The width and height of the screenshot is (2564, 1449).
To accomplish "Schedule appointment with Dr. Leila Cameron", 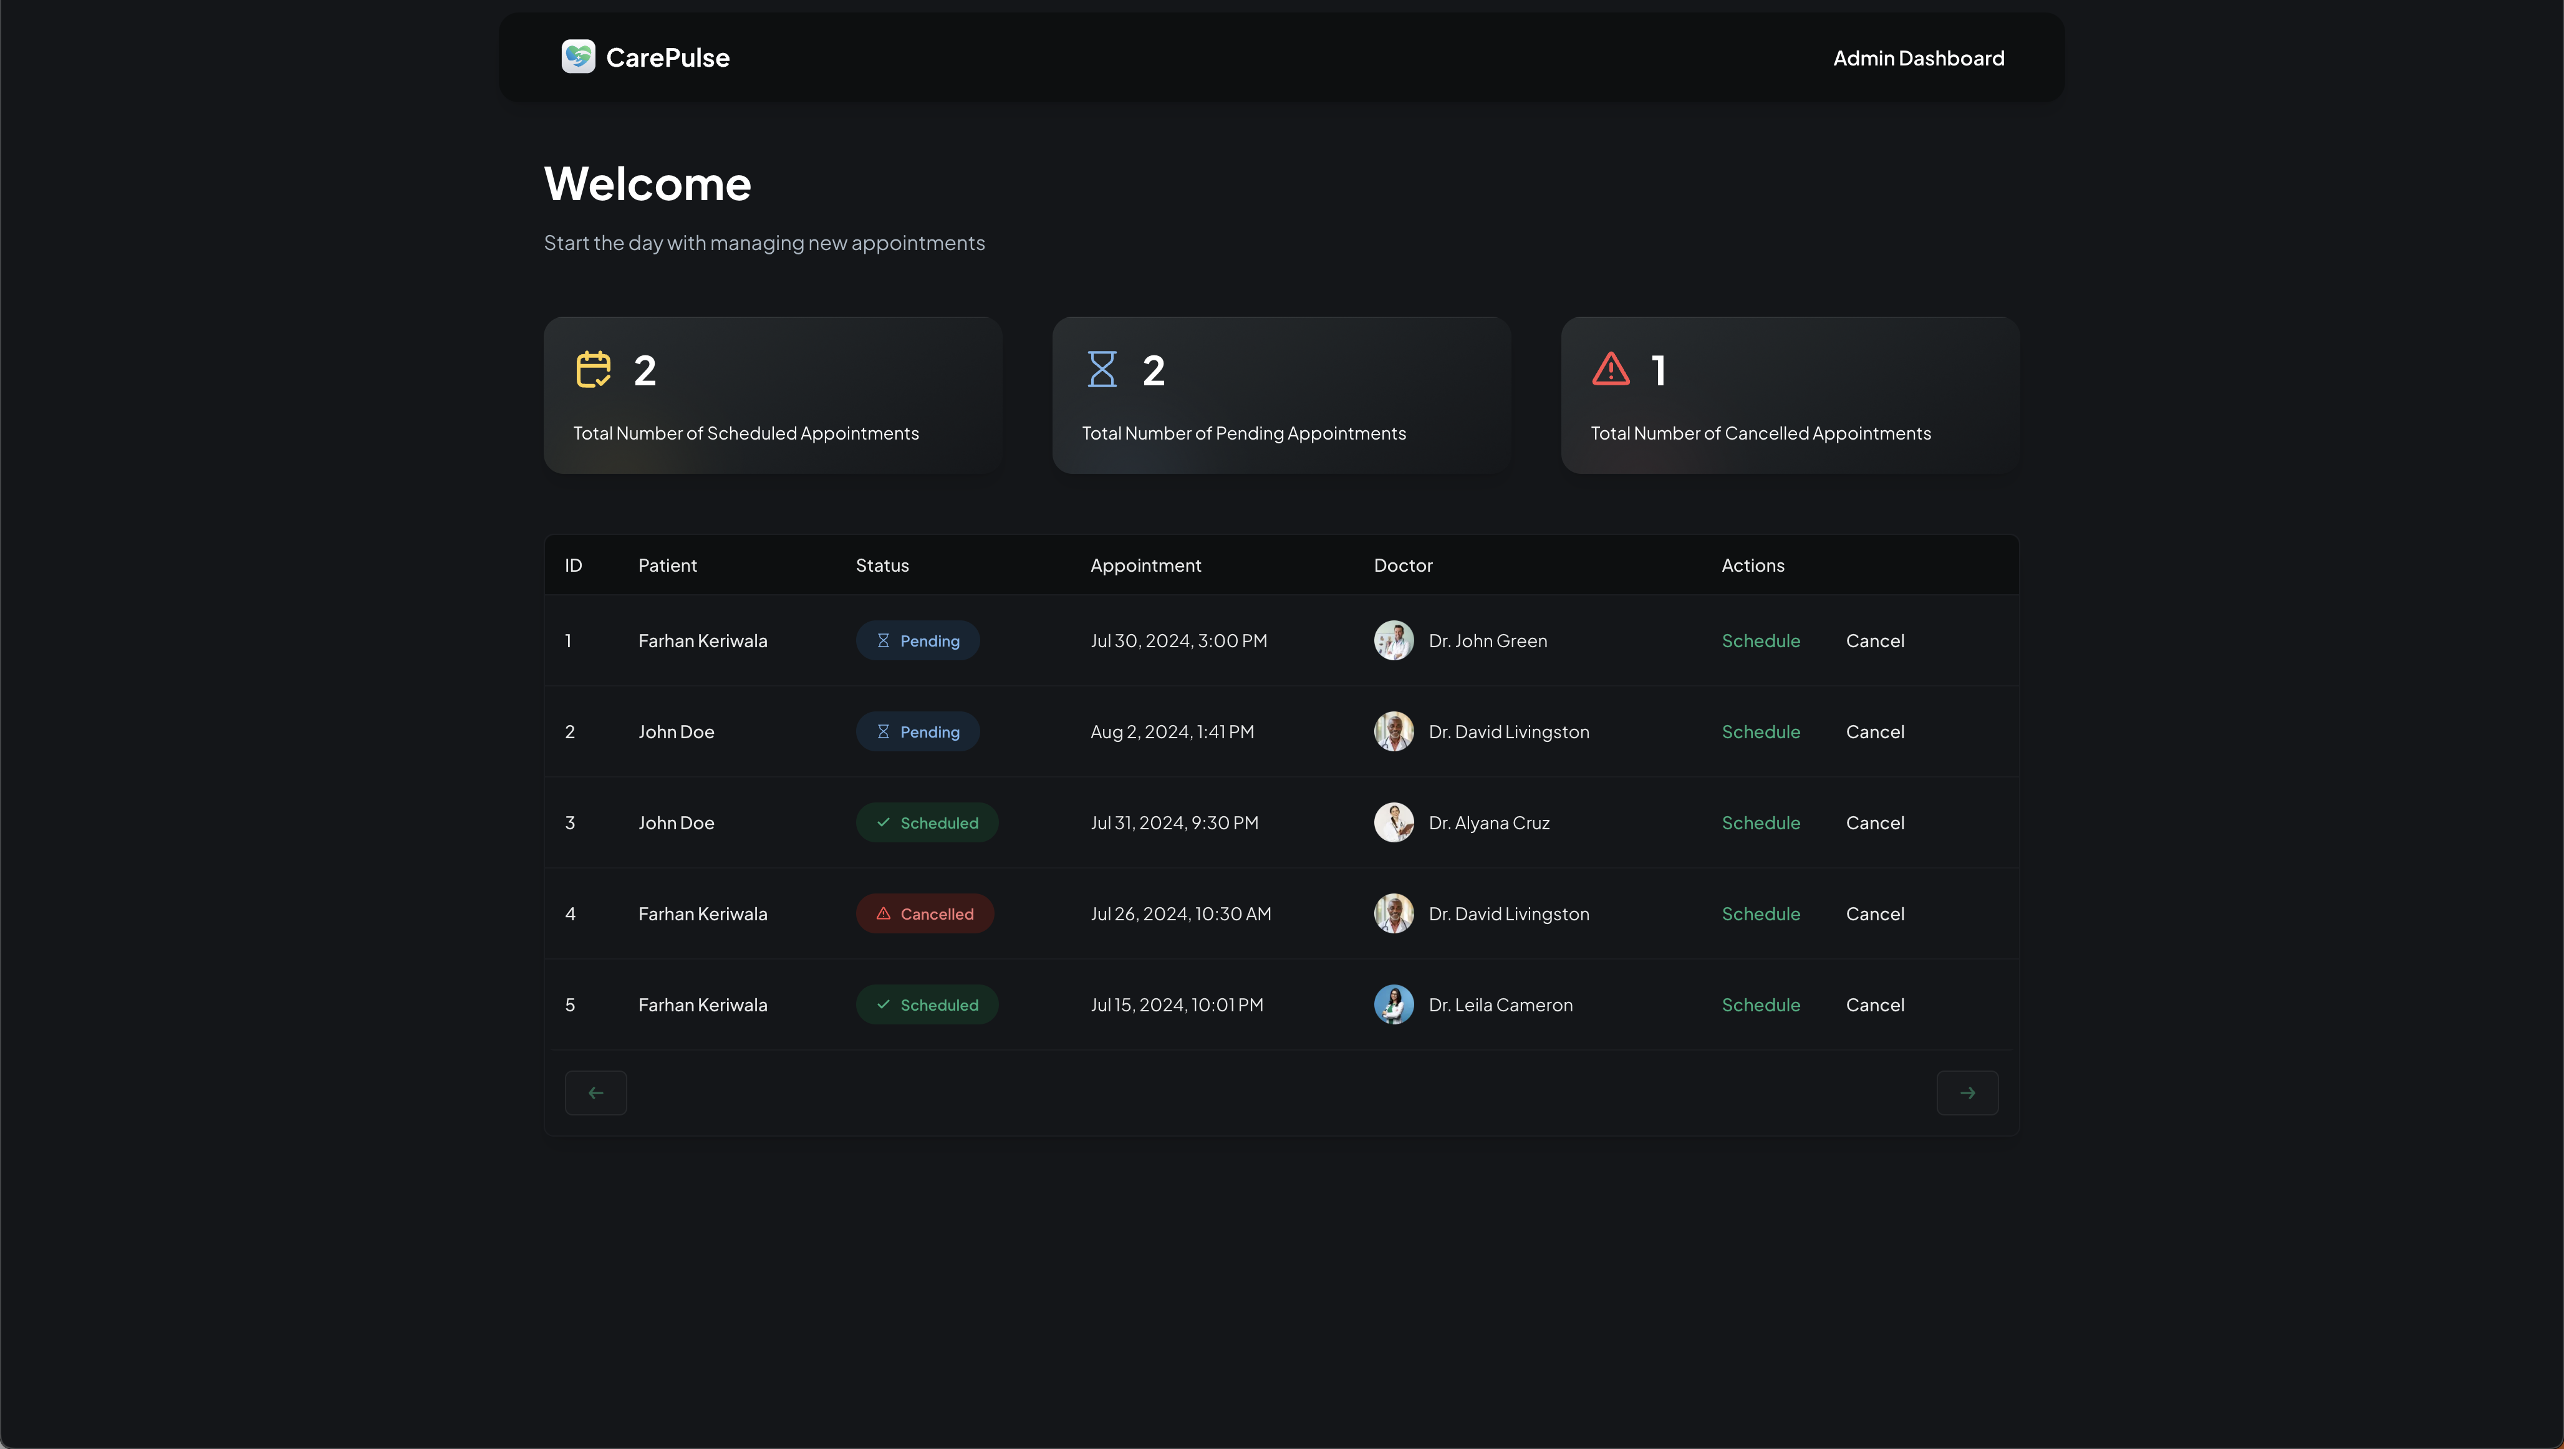I will point(1761,1005).
